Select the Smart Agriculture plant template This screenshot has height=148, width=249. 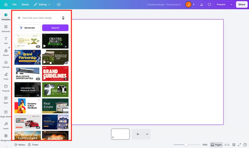coord(28,41)
